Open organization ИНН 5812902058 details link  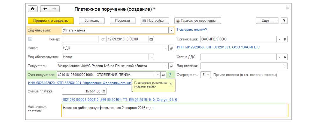point(218,47)
